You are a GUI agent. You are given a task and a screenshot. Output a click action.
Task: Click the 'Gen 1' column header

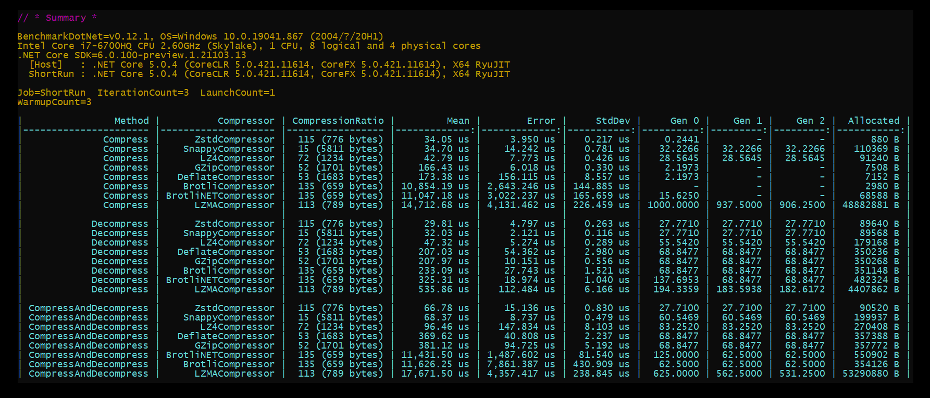point(748,121)
